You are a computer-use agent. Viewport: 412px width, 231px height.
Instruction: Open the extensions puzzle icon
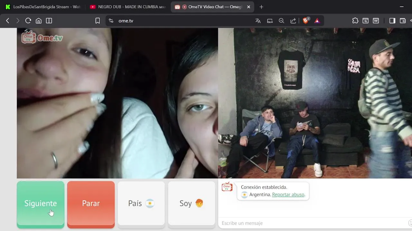[355, 21]
